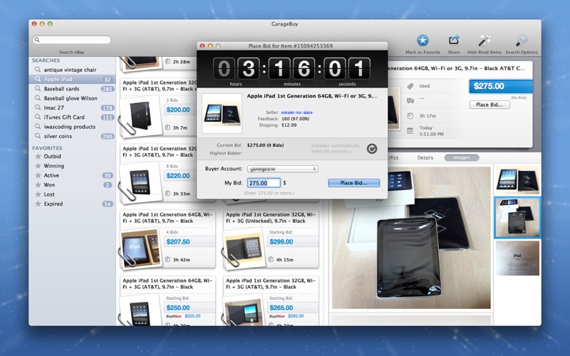
Task: Click Place Bid... button in main window detail
Action: 489,105
